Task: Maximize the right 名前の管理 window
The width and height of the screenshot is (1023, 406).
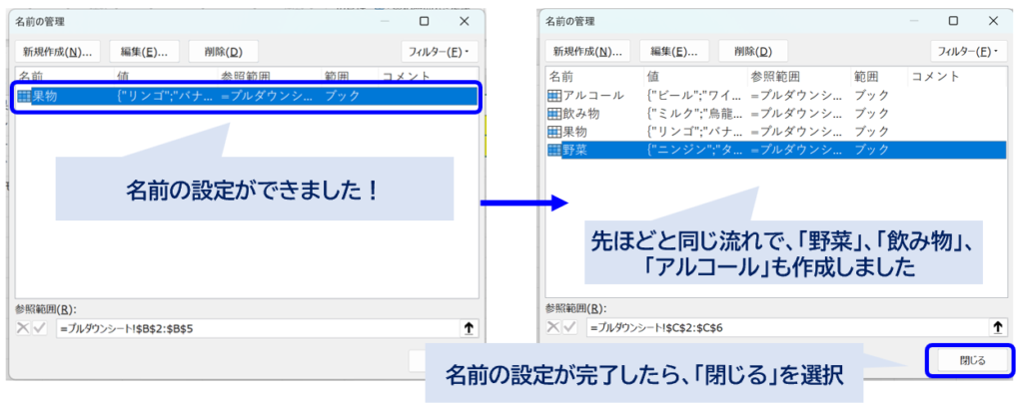Action: (954, 22)
